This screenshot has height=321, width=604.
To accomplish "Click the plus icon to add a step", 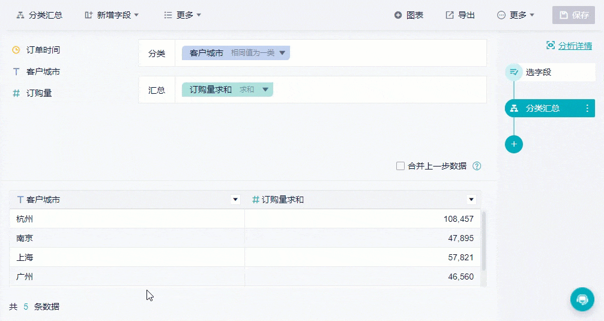I will tap(514, 144).
